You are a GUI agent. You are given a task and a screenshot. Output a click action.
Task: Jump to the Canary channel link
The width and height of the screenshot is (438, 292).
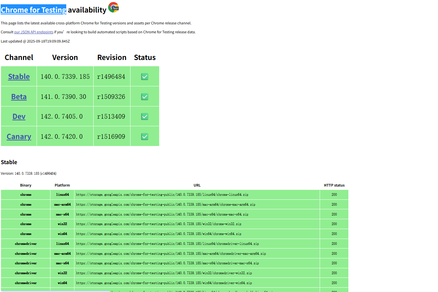pyautogui.click(x=19, y=136)
